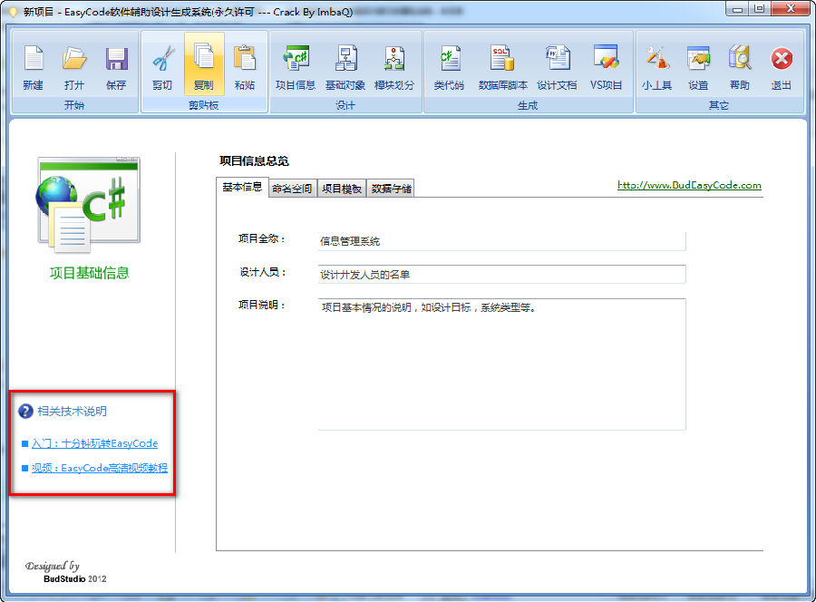Image resolution: width=816 pixels, height=602 pixels.
Task: Click the 项目基础信息 green heading
Action: click(x=89, y=273)
